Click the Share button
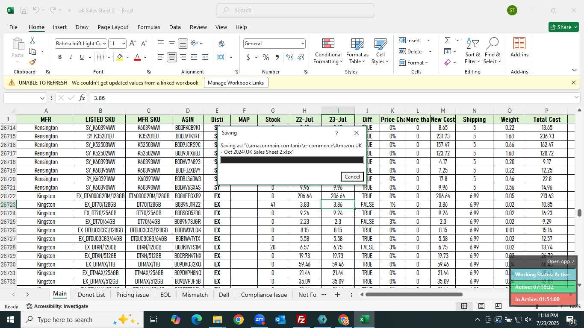This screenshot has width=584, height=328. tap(564, 27)
